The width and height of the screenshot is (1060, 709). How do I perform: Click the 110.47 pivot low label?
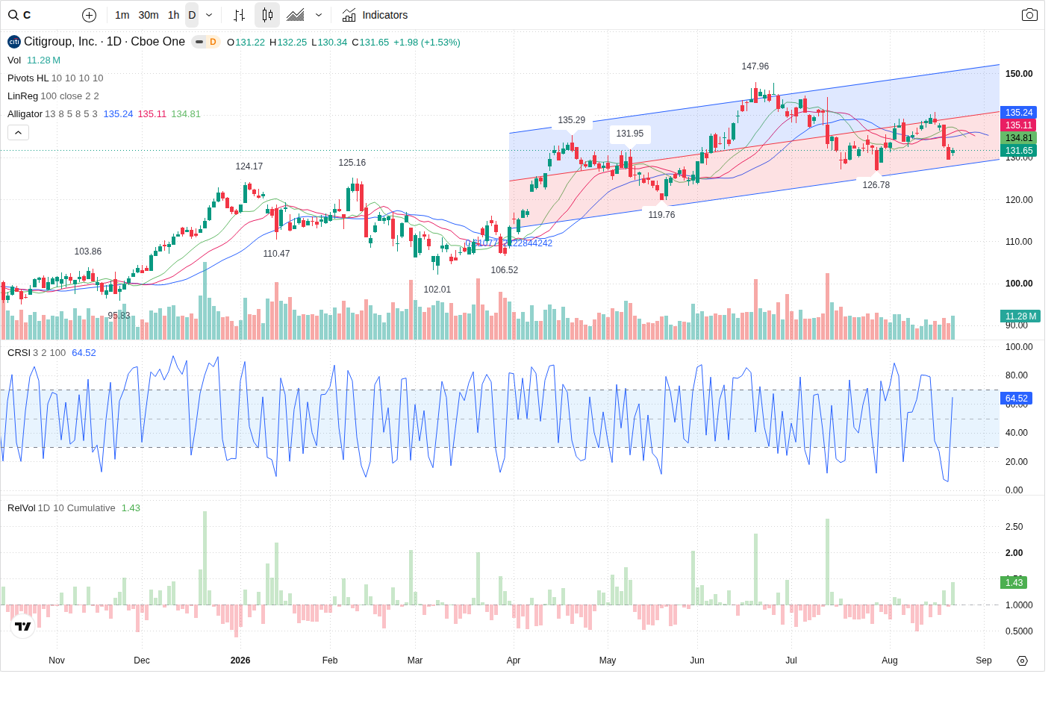(x=277, y=254)
